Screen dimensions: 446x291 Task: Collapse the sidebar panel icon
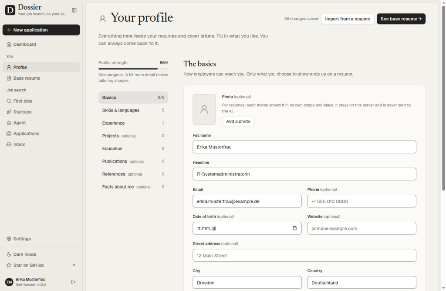74,10
